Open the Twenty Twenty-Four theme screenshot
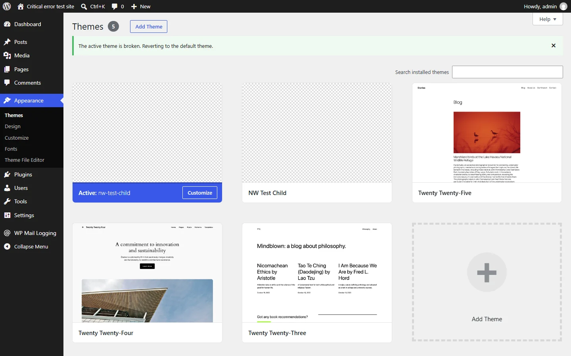The height and width of the screenshot is (356, 571). (x=147, y=273)
